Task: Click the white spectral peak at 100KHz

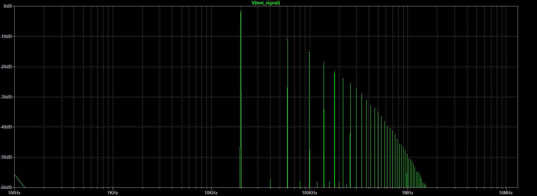Action: (309, 119)
